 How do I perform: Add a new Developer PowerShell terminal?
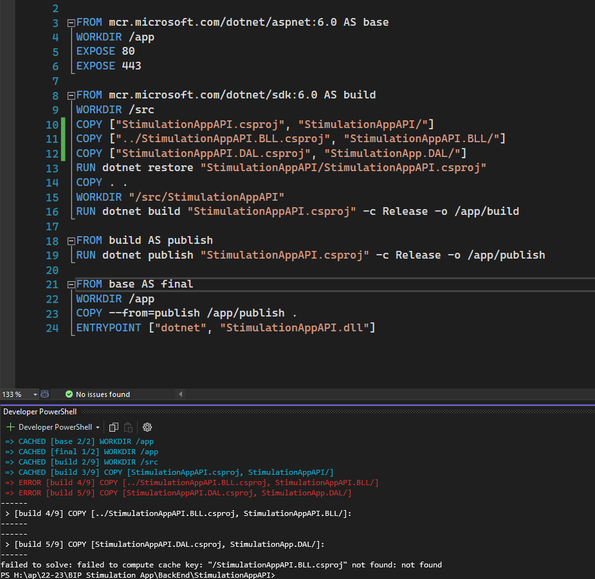pyautogui.click(x=11, y=427)
